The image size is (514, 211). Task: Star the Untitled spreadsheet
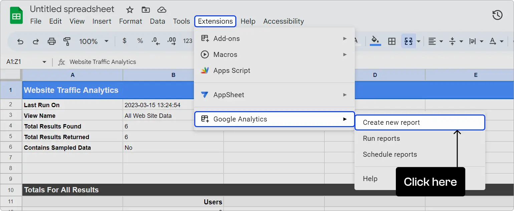click(x=129, y=10)
